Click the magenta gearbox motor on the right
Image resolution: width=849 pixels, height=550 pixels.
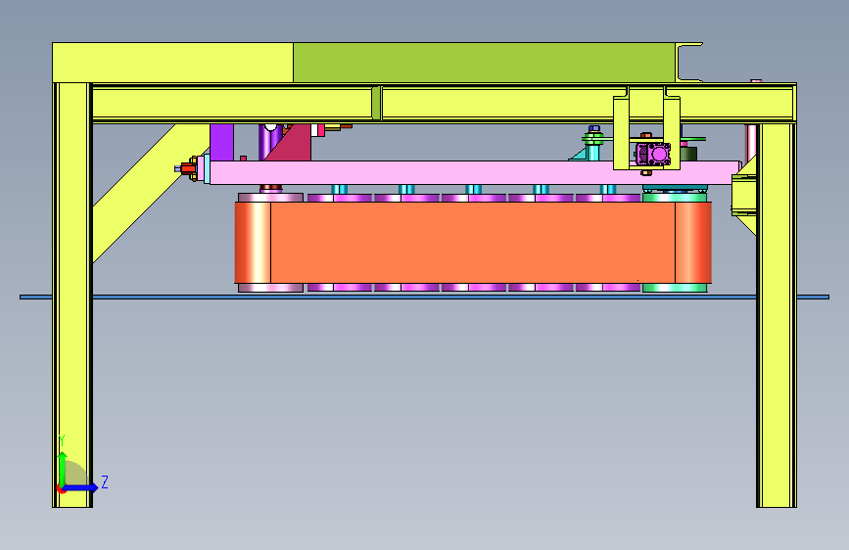pyautogui.click(x=653, y=155)
